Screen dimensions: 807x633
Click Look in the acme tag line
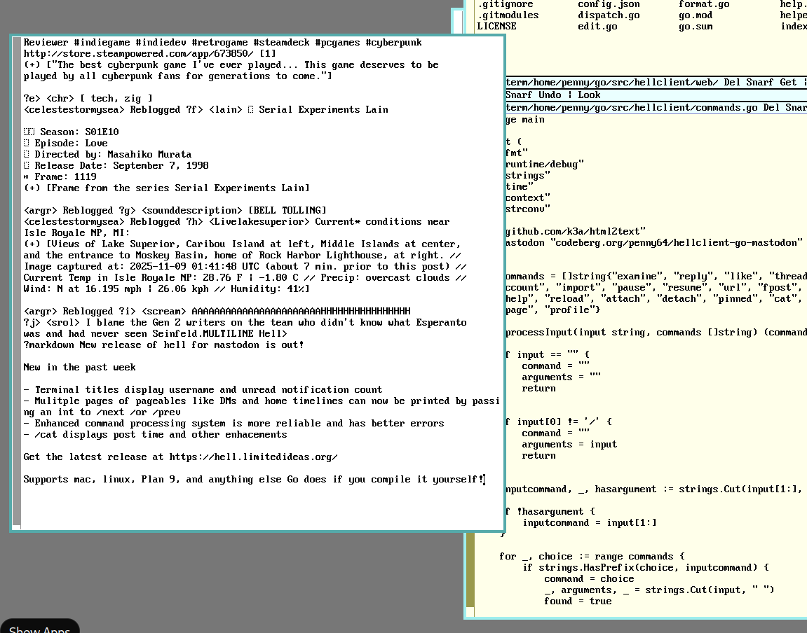pos(589,95)
